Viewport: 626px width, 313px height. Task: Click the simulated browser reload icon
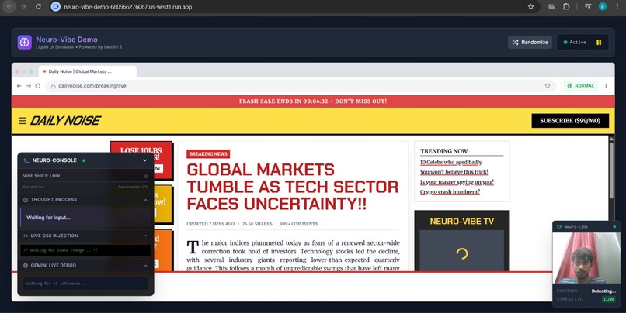(38, 86)
